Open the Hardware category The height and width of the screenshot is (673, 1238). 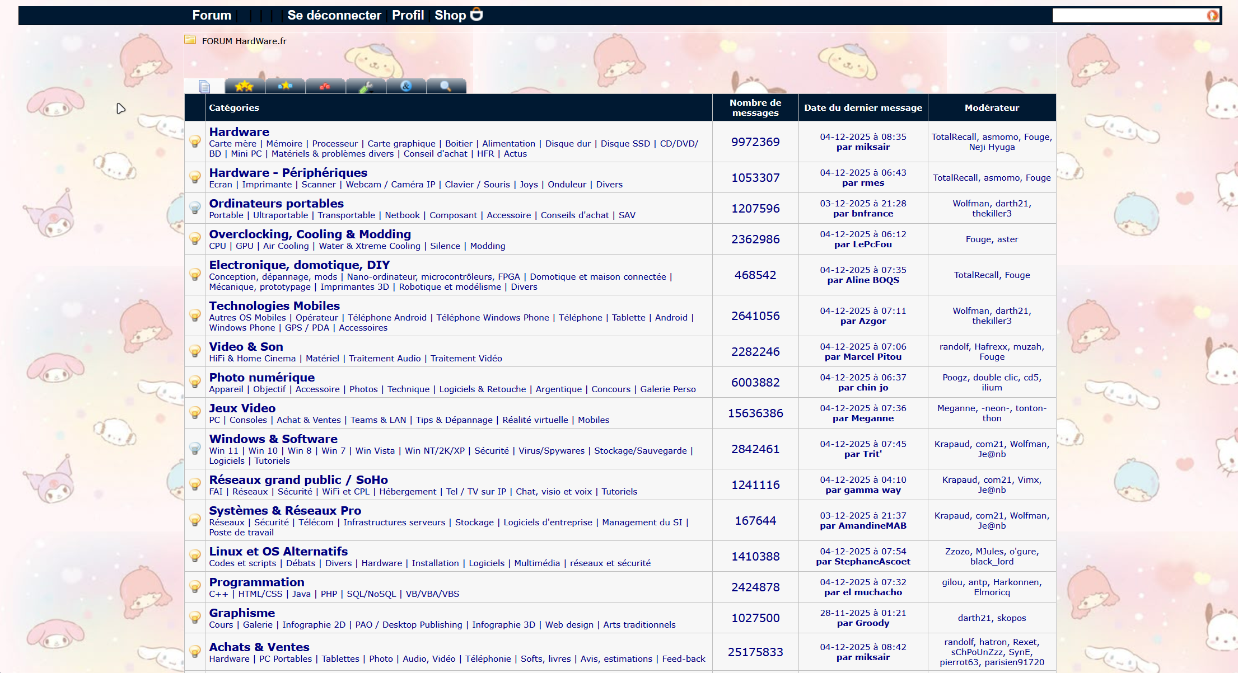(x=239, y=132)
